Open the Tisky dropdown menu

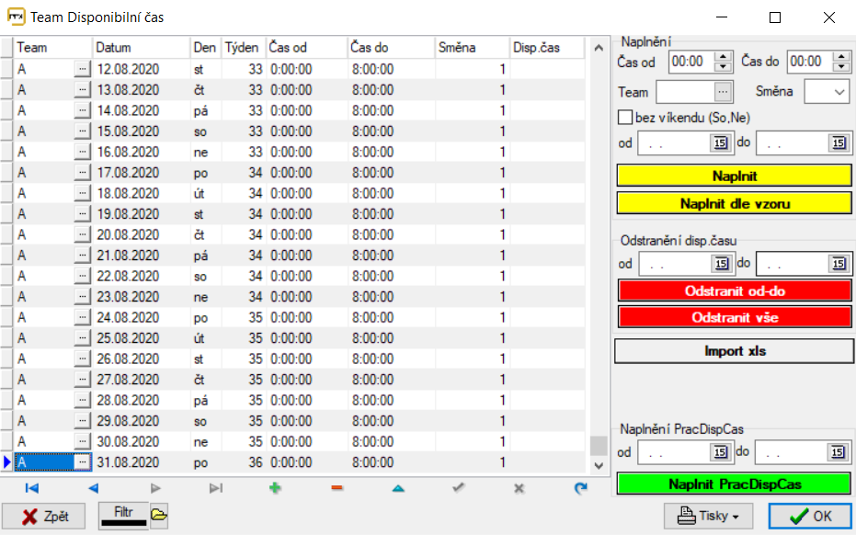click(x=707, y=516)
